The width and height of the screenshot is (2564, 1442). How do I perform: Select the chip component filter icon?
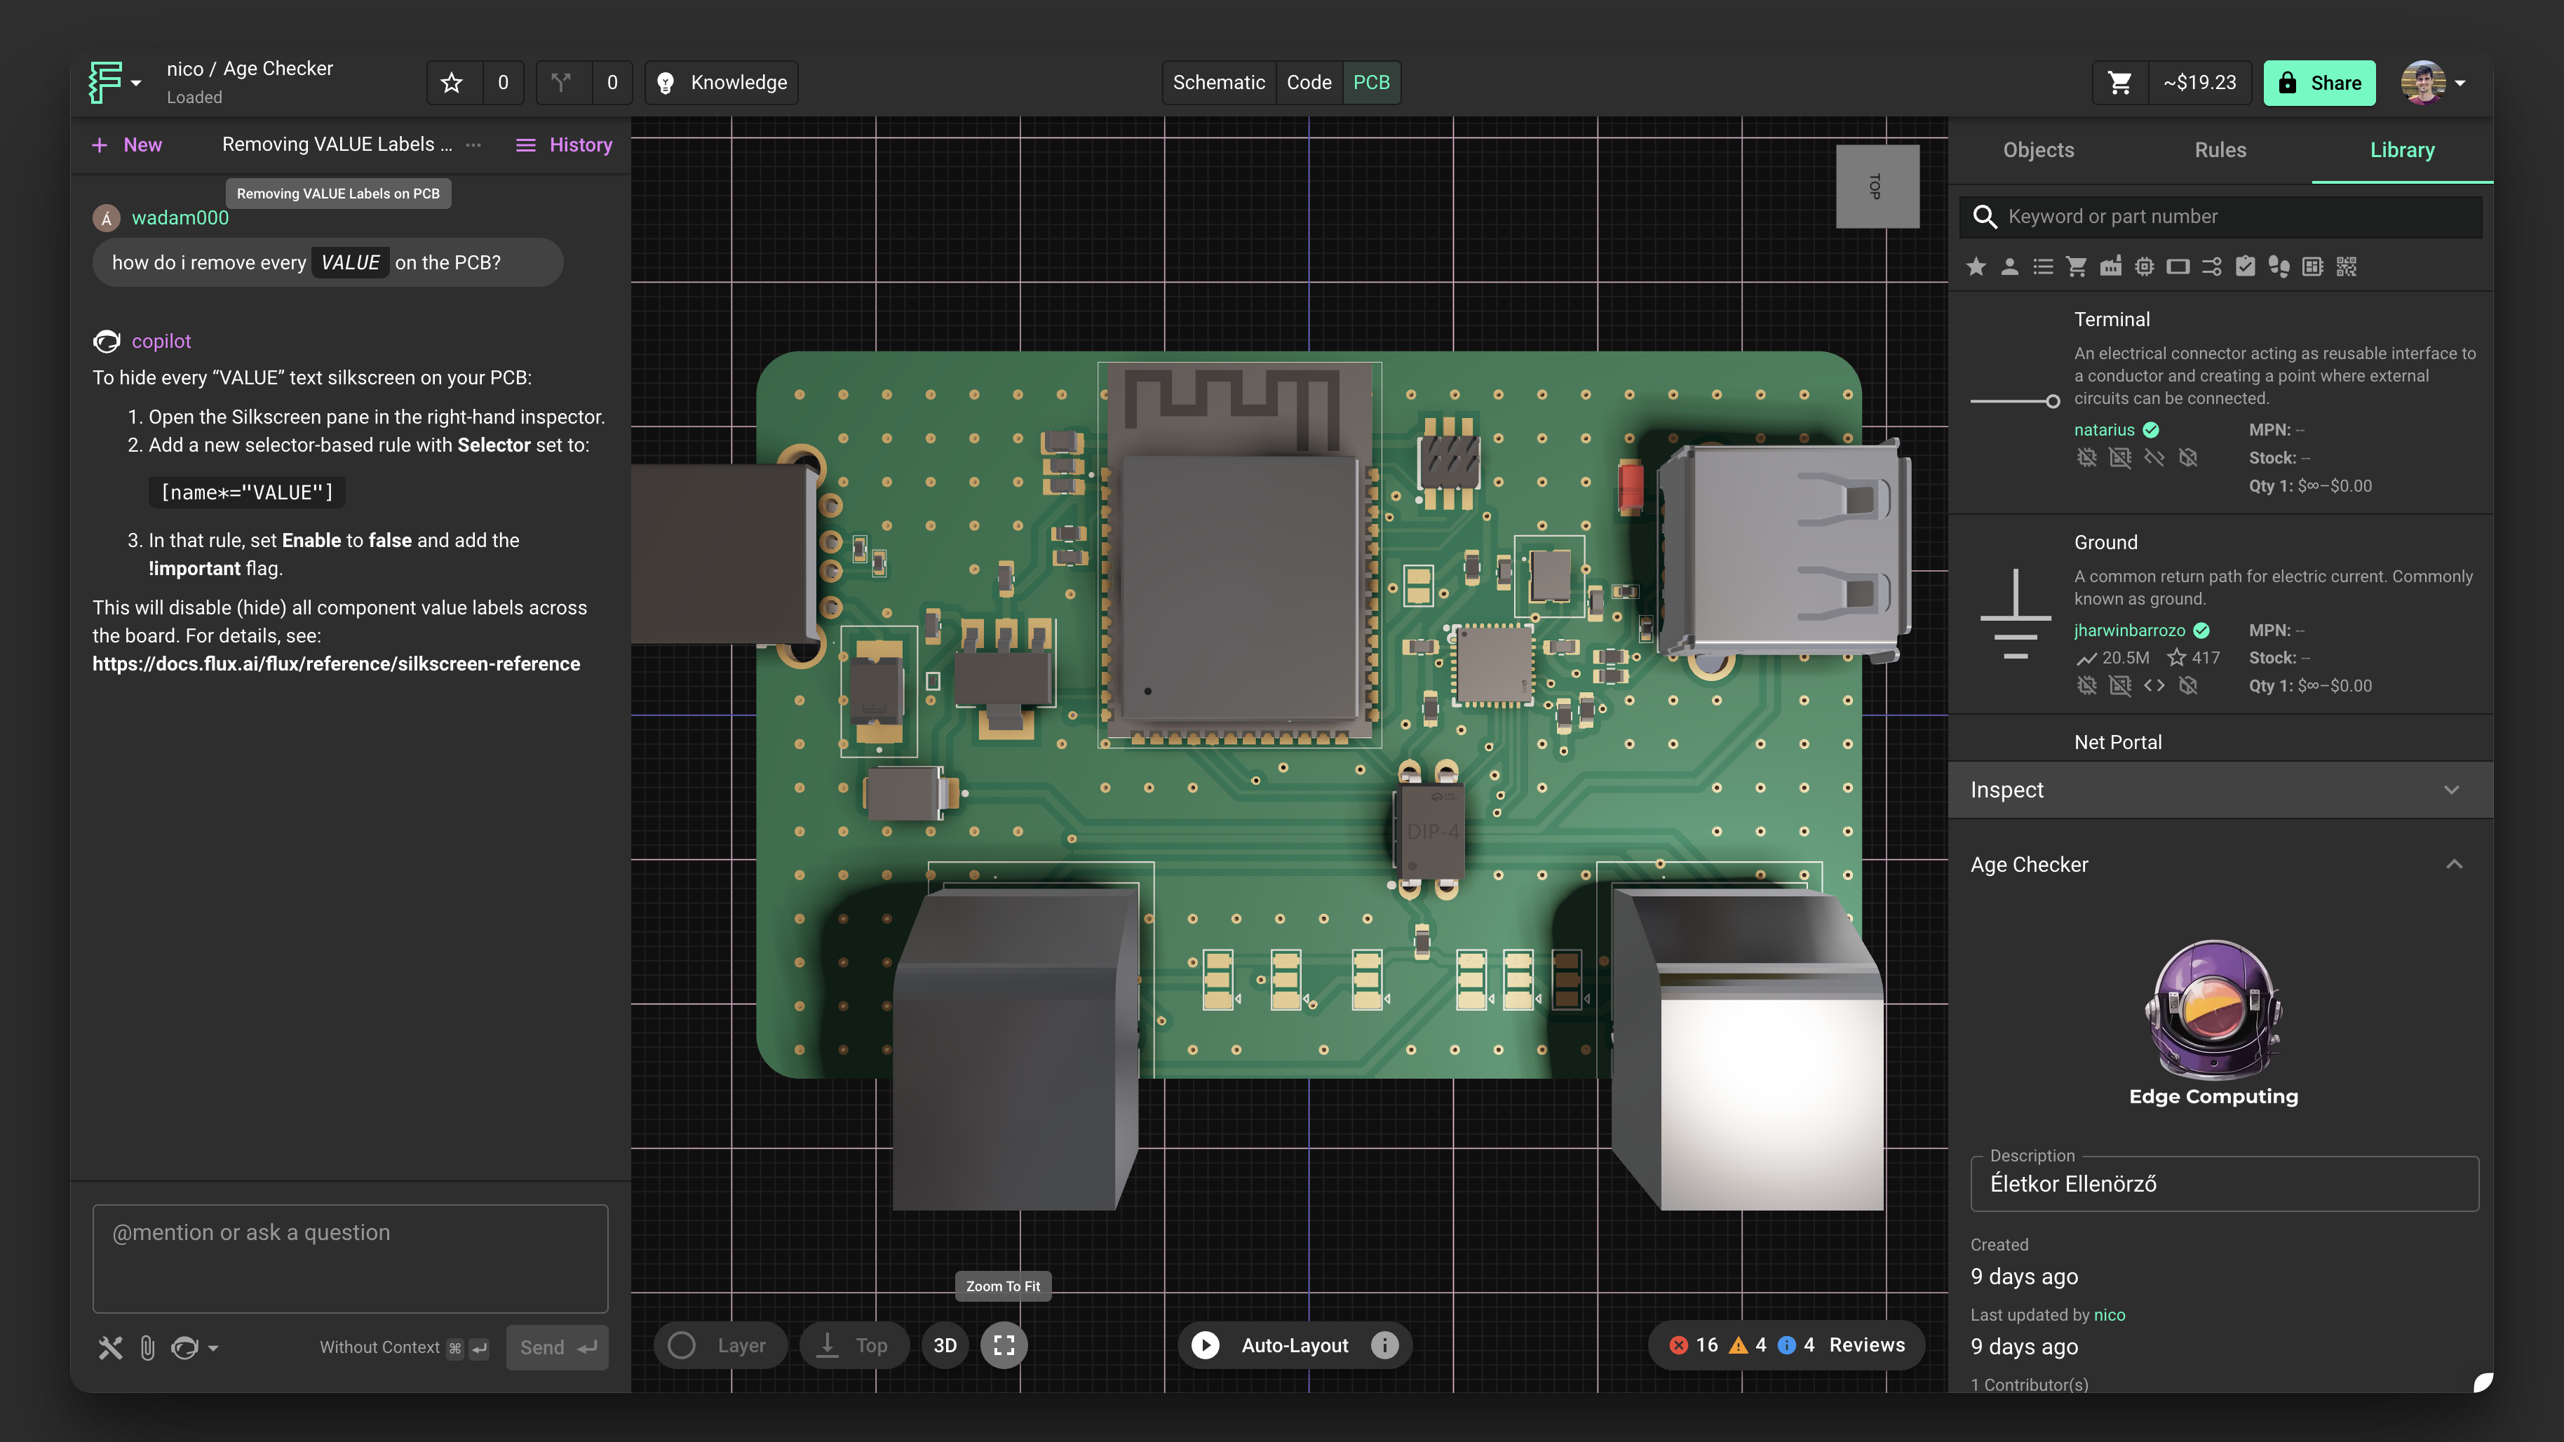(x=2144, y=267)
